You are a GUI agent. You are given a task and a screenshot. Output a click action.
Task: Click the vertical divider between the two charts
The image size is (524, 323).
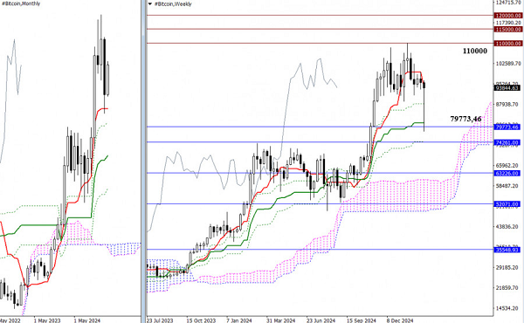[143, 161]
